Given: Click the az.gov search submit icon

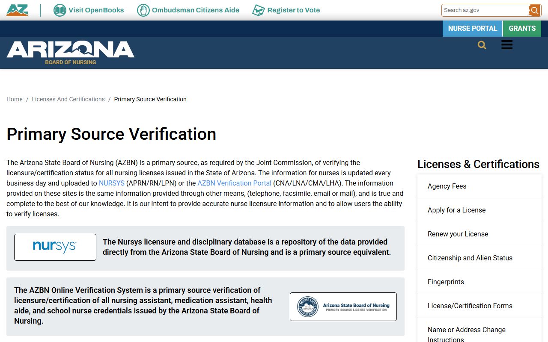Looking at the screenshot, I should (x=534, y=10).
